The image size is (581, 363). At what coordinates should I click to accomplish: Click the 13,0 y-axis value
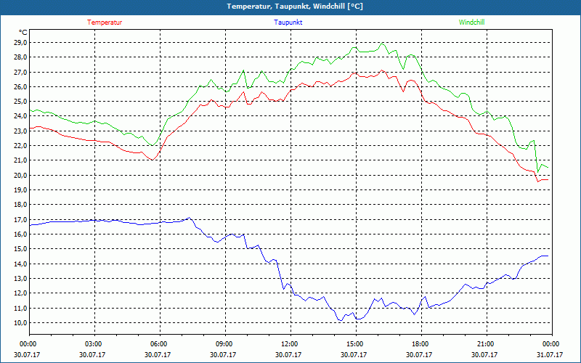20,278
